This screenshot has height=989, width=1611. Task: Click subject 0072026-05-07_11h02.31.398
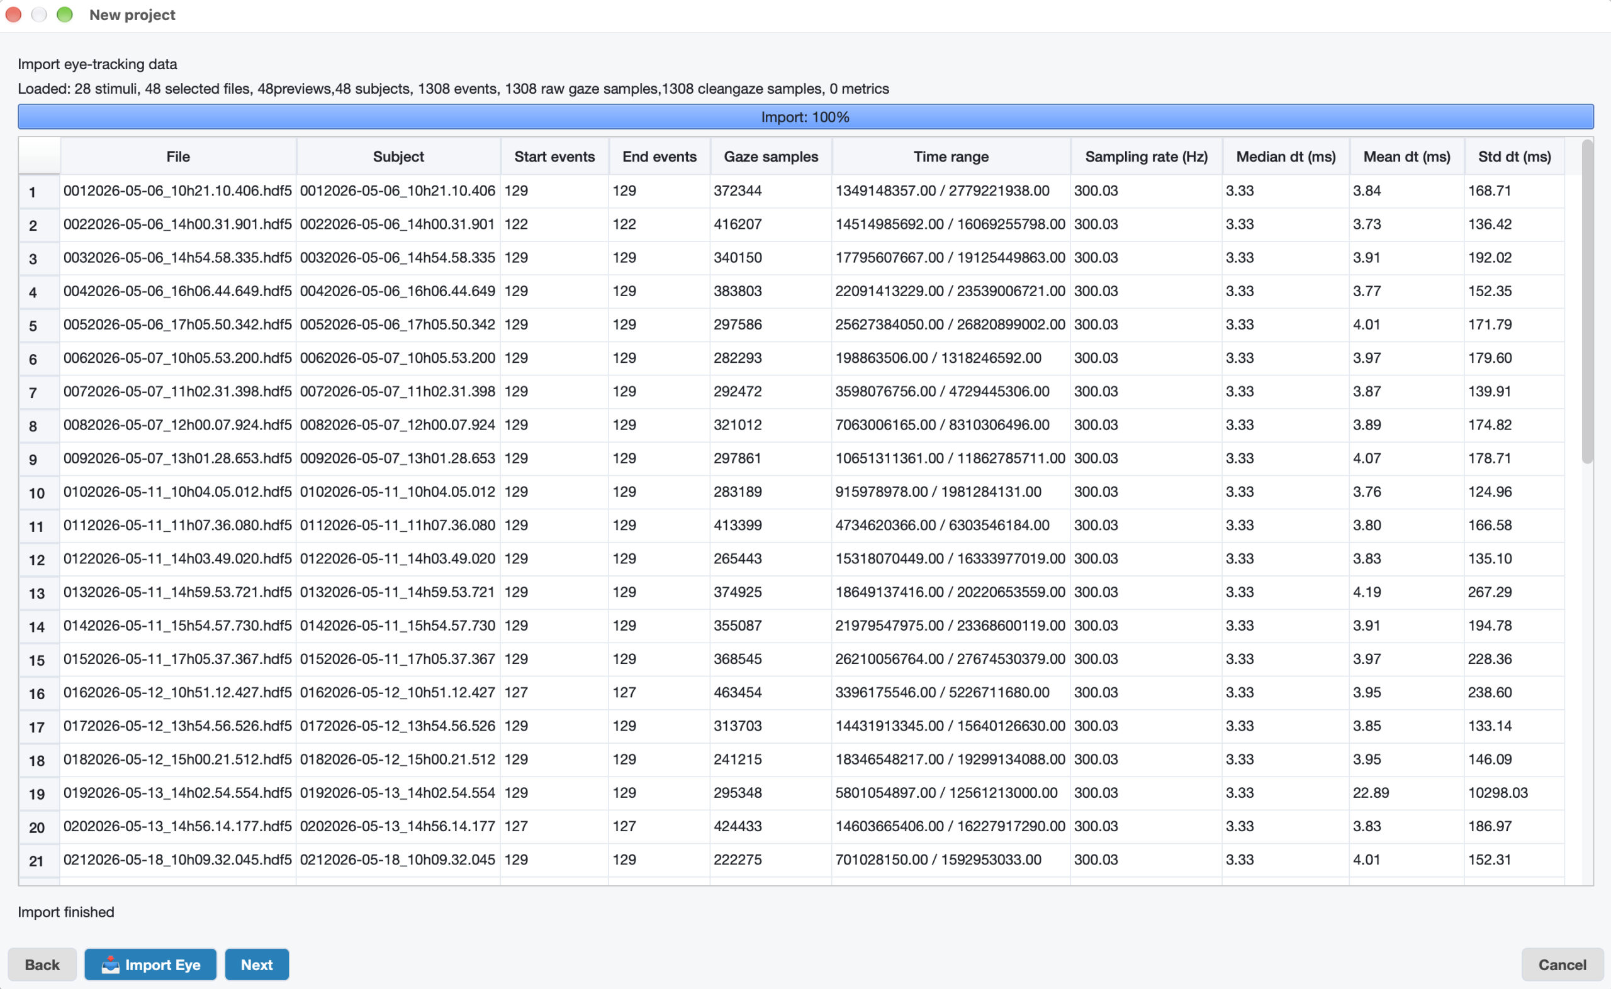pyautogui.click(x=397, y=391)
